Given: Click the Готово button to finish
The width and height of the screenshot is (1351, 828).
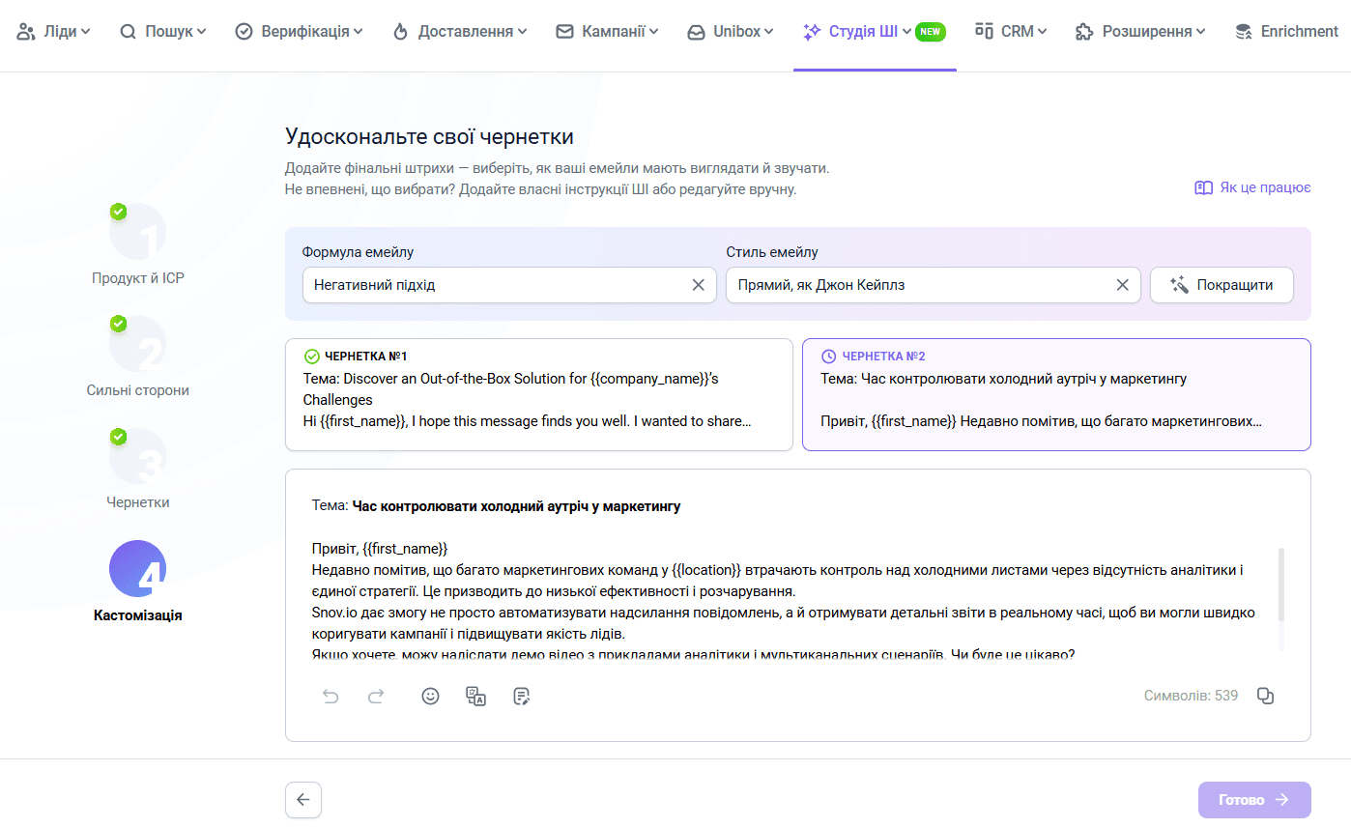Looking at the screenshot, I should pyautogui.click(x=1253, y=799).
